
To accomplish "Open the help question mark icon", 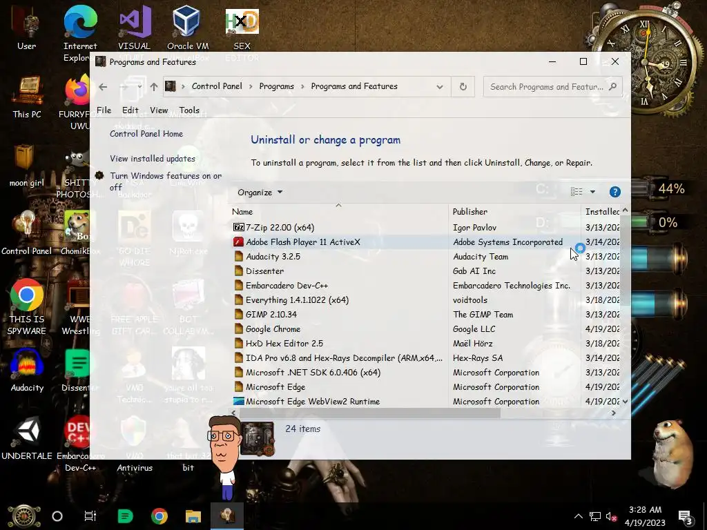I will [x=614, y=192].
